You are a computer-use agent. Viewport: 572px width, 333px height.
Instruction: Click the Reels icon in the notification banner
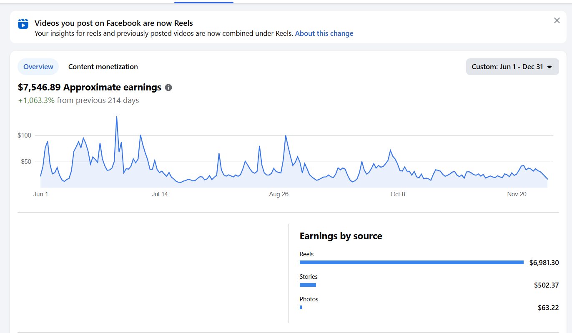[x=23, y=24]
